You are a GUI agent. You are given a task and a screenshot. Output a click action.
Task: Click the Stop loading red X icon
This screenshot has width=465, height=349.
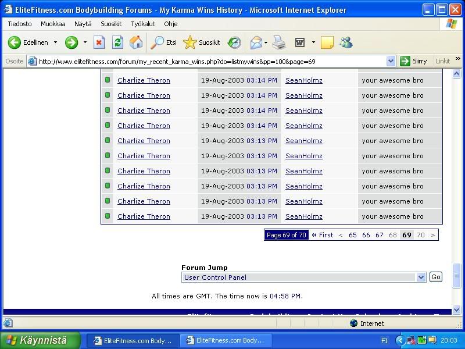click(99, 42)
